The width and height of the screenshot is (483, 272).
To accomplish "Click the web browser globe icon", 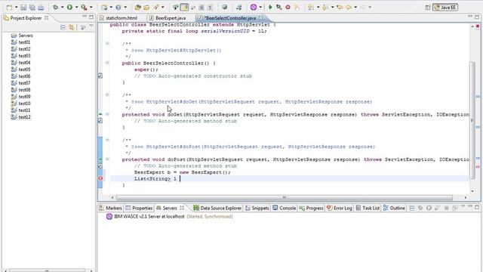I will 225,8.
